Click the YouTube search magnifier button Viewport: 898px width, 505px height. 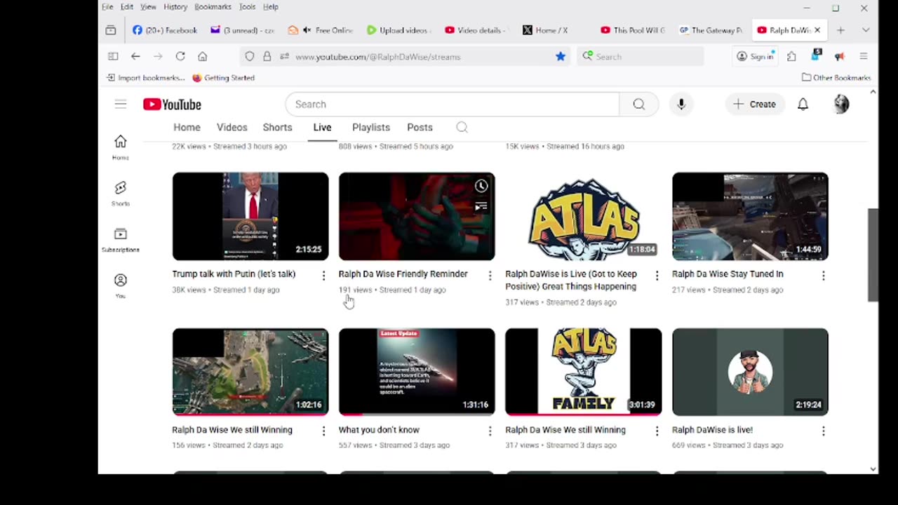tap(638, 105)
